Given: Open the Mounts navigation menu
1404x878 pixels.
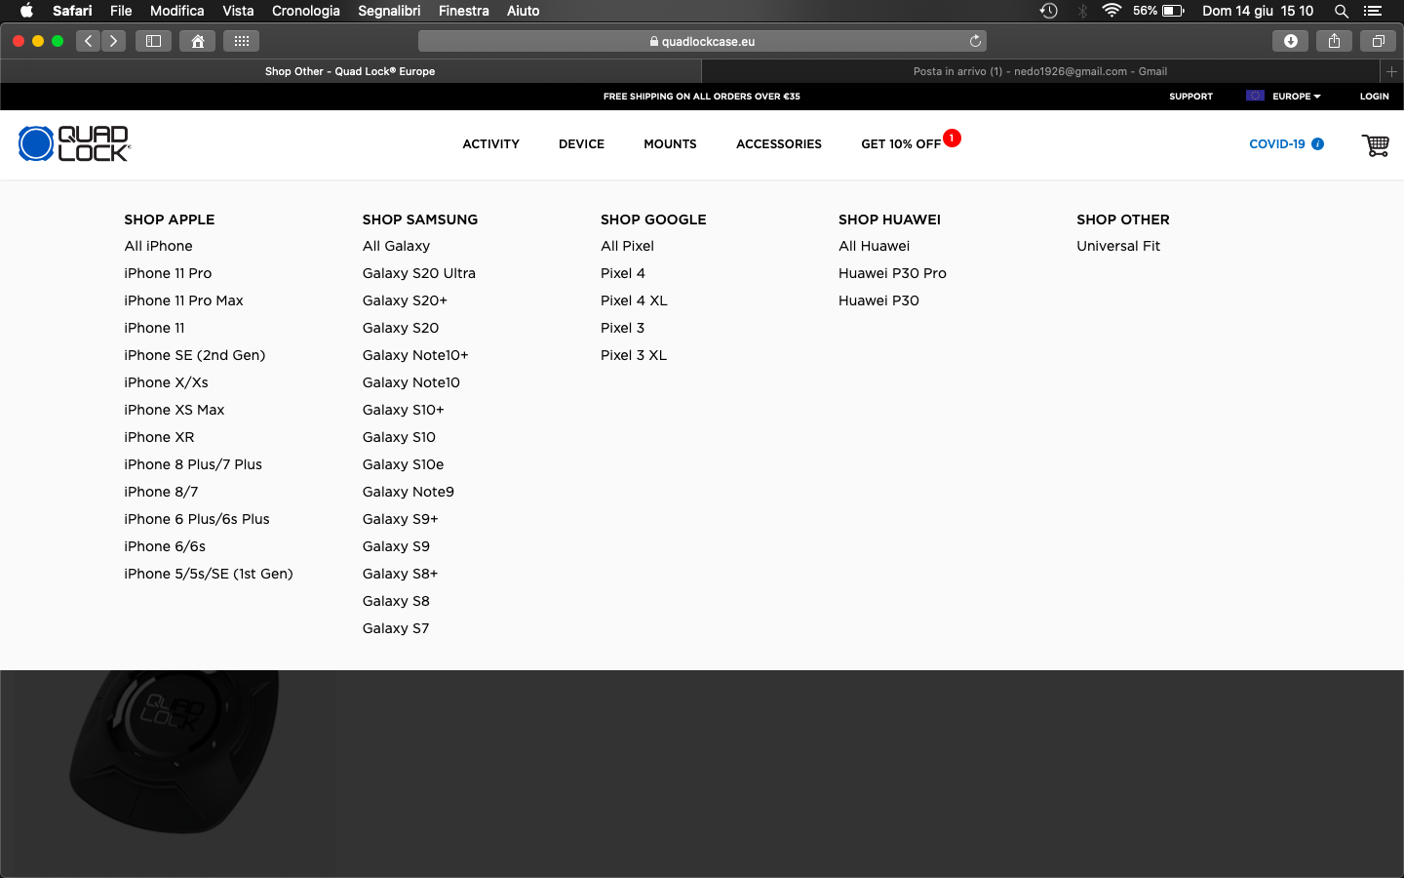Looking at the screenshot, I should [x=670, y=143].
